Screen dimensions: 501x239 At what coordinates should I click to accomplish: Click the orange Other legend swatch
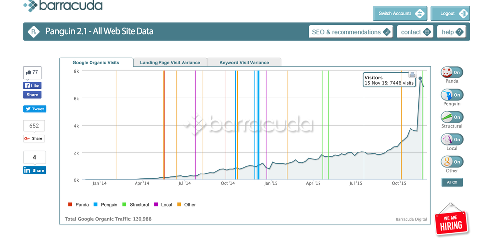(179, 204)
